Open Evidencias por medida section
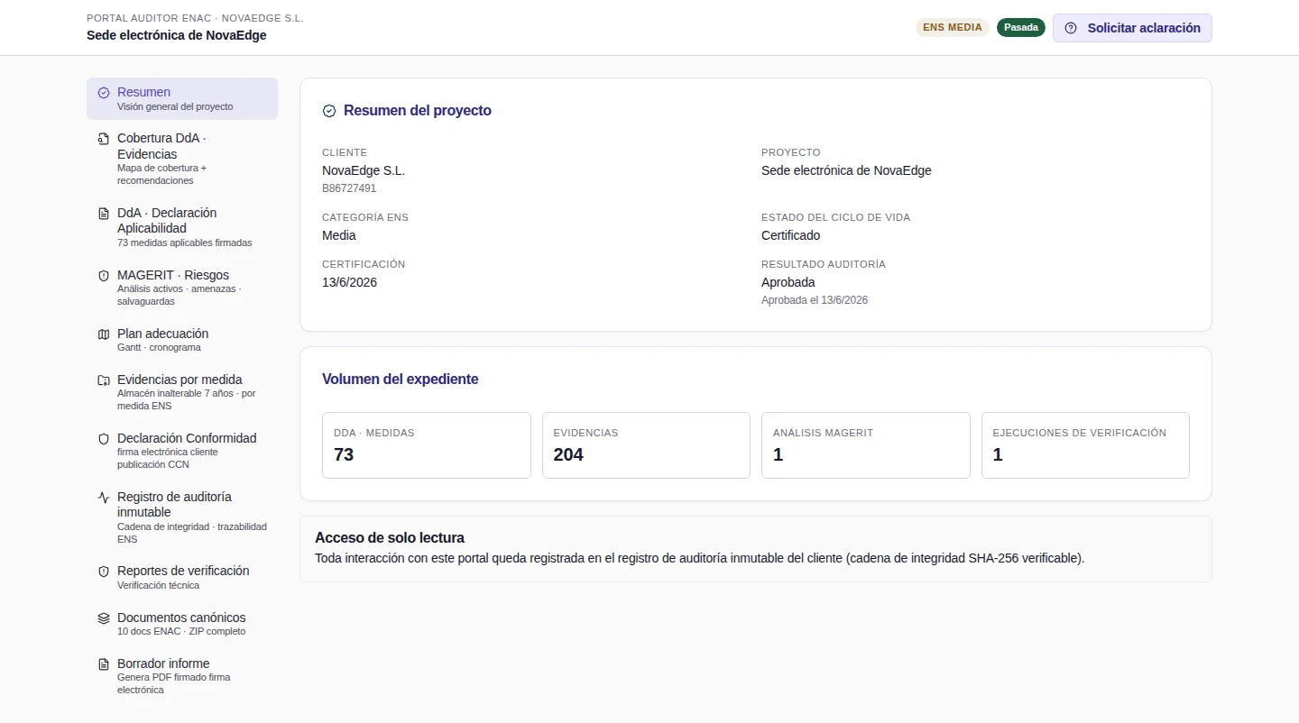1299x723 pixels. point(182,392)
